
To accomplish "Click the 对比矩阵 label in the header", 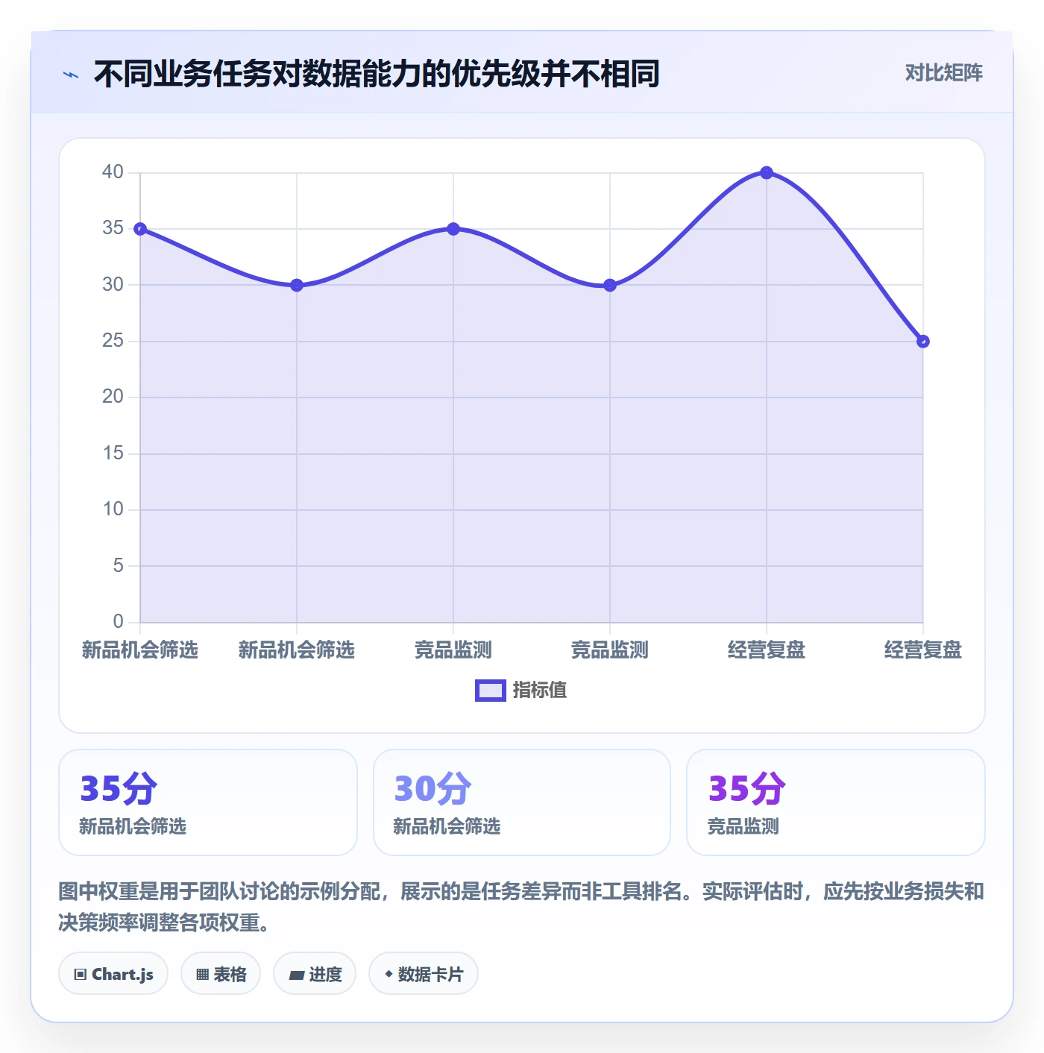I will point(943,72).
